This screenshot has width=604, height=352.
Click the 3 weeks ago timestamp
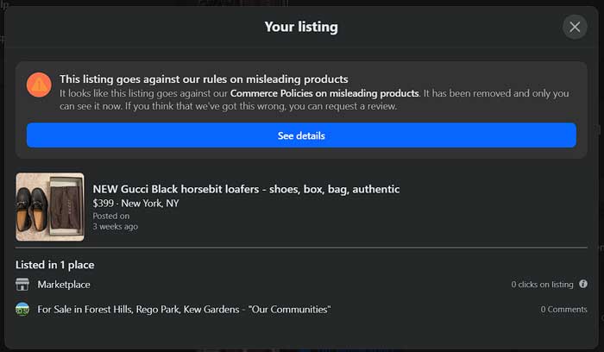pyautogui.click(x=116, y=226)
